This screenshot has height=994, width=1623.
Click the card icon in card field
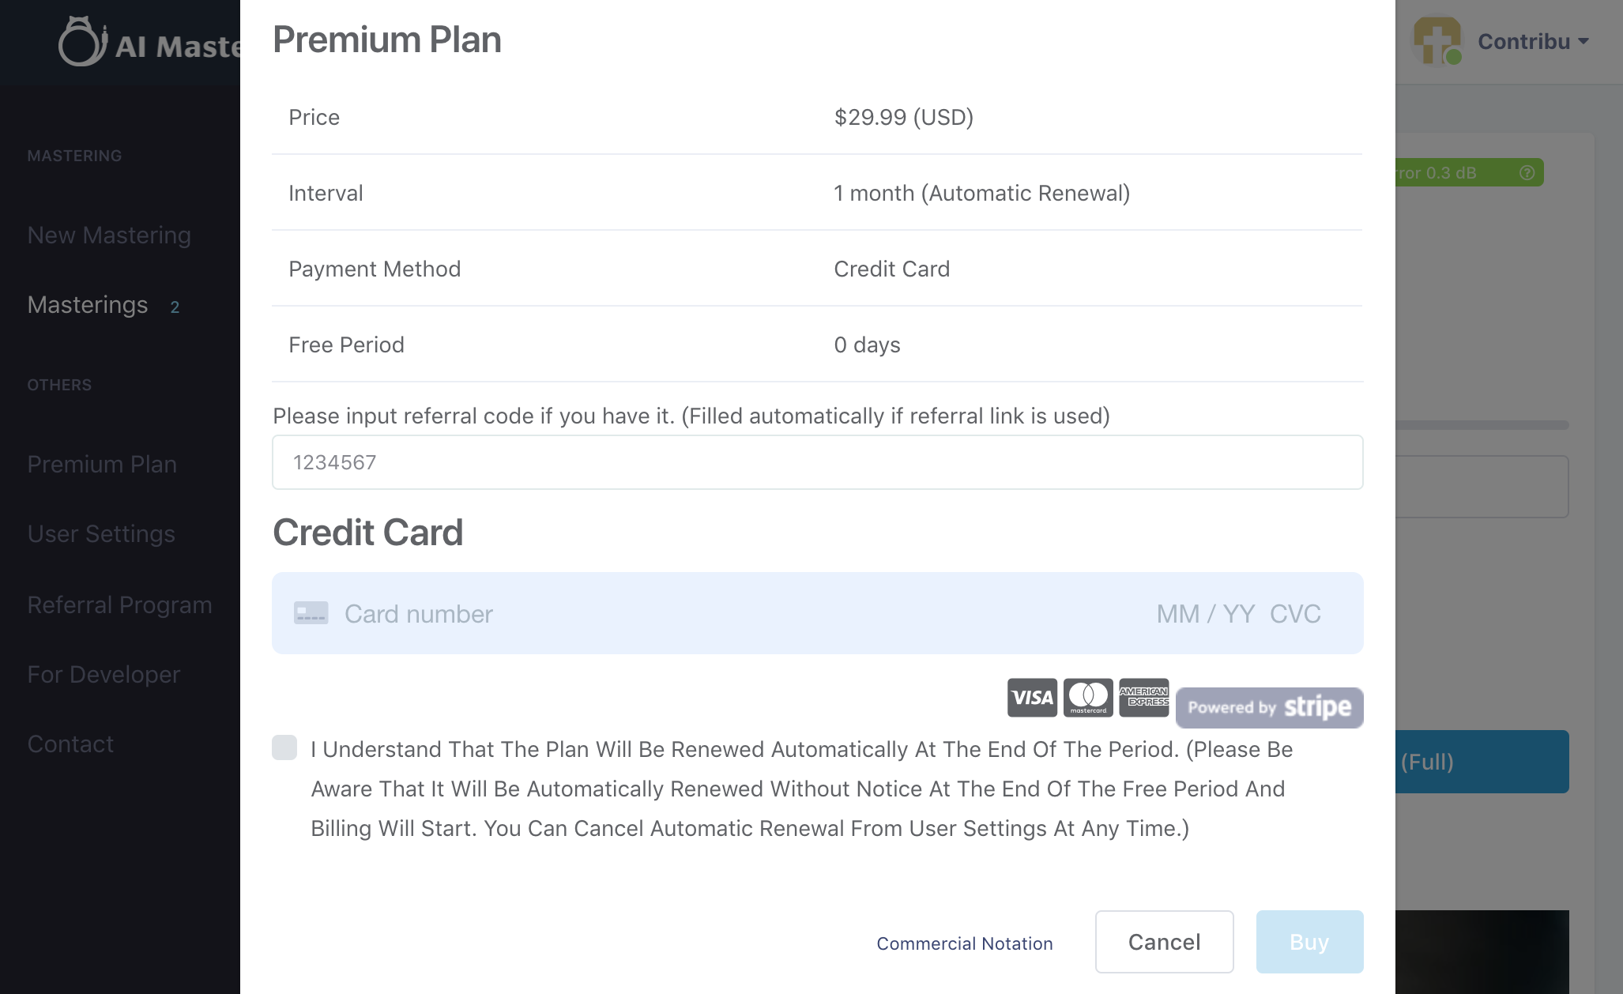tap(311, 613)
